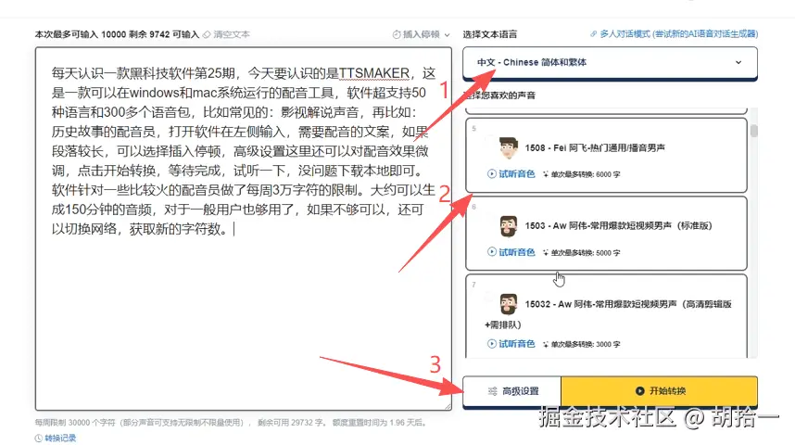Screen dimensions: 795x445
Task: Select voice 1503 - Aw 阿伟 标准版
Action: point(606,234)
